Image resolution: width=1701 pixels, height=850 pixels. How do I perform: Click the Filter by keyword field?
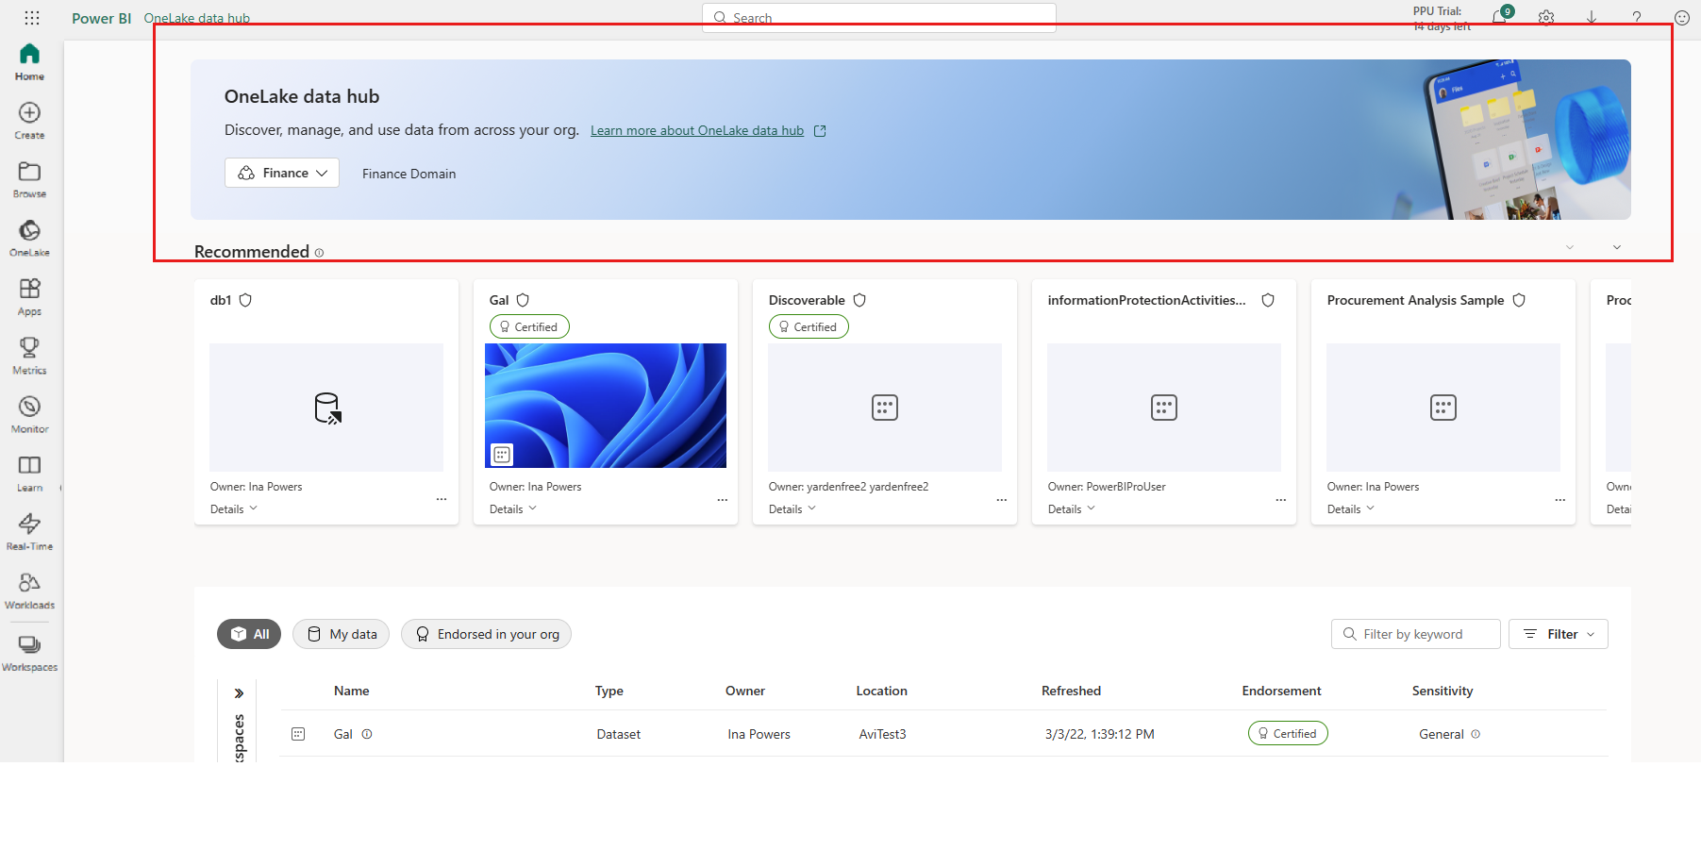1415,634
